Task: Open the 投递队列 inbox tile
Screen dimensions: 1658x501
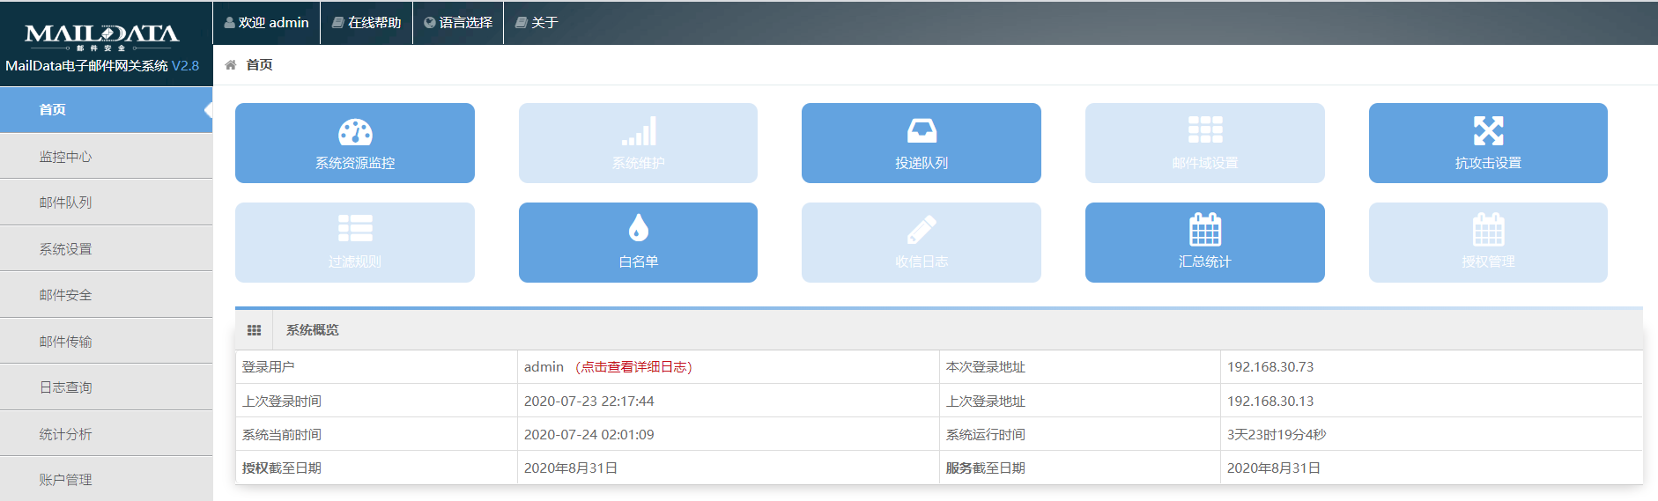Action: coord(922,143)
